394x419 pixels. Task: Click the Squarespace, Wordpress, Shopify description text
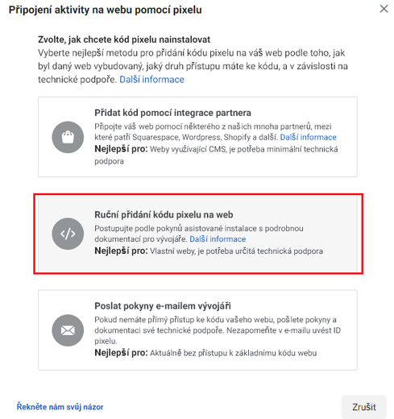click(213, 132)
